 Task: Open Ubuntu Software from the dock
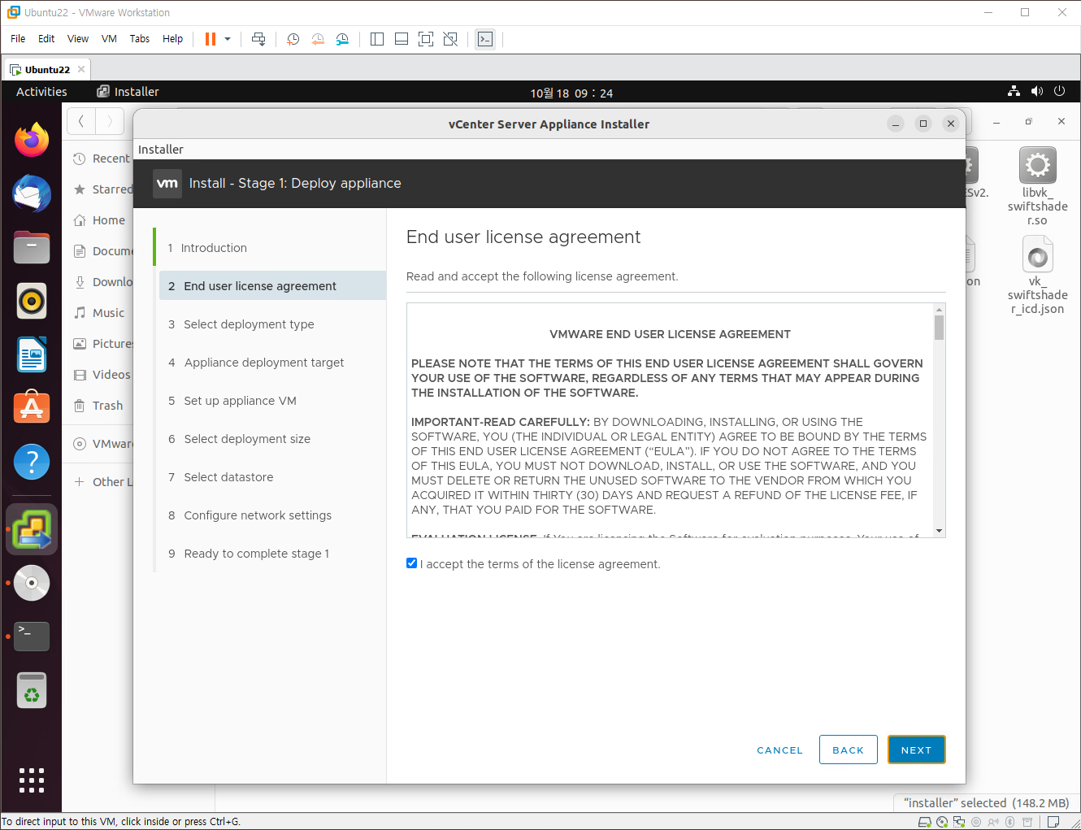click(32, 408)
